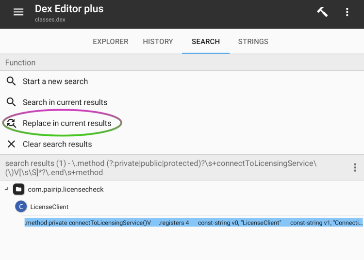Screen dimensions: 364x260
Task: Choose Search in current results
Action: (x=65, y=102)
